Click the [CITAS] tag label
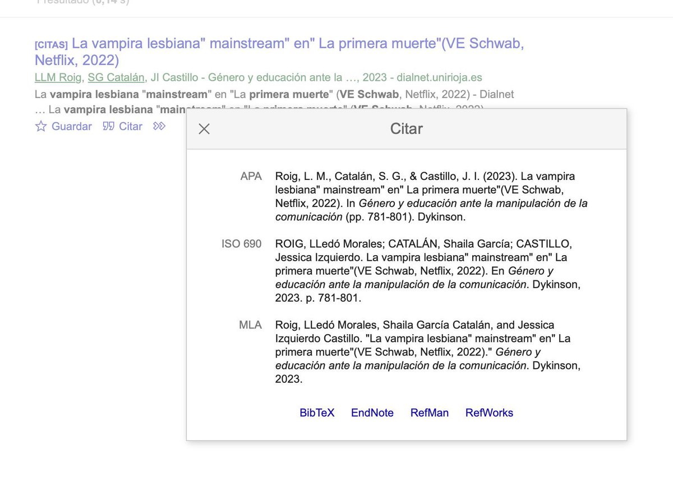The image size is (673, 490). pyautogui.click(x=51, y=44)
